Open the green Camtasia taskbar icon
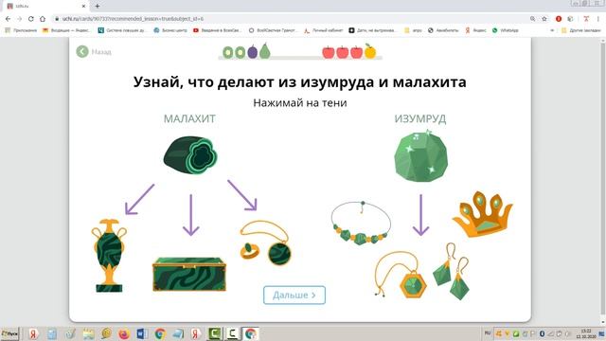 [215, 333]
